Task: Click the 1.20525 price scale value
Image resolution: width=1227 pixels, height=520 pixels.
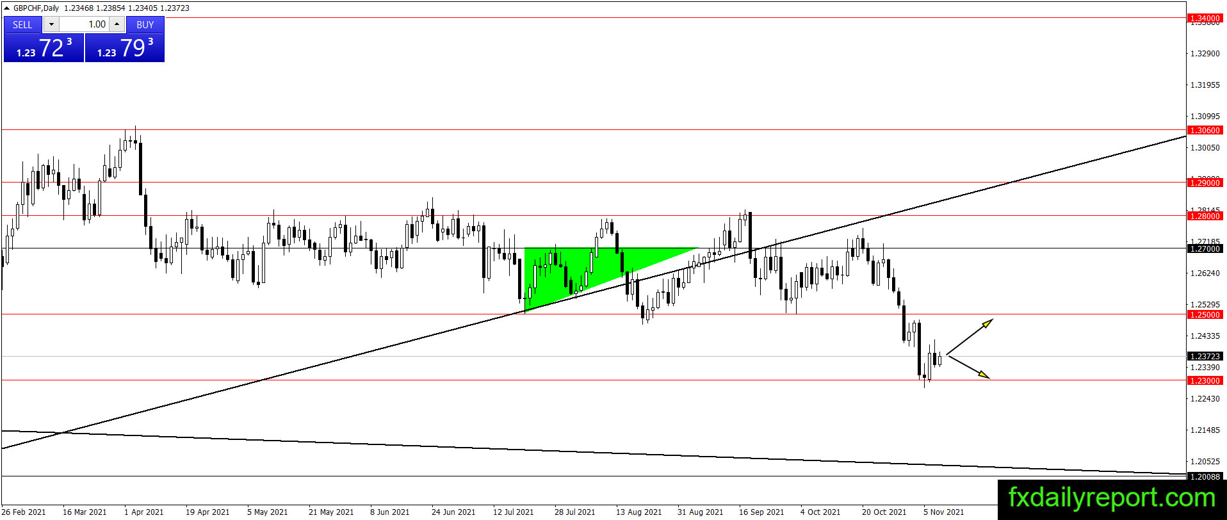Action: click(1205, 461)
